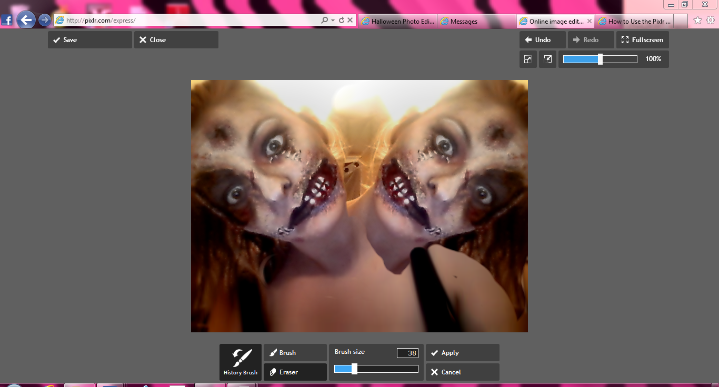Click the Redo button
The width and height of the screenshot is (719, 387).
click(591, 40)
